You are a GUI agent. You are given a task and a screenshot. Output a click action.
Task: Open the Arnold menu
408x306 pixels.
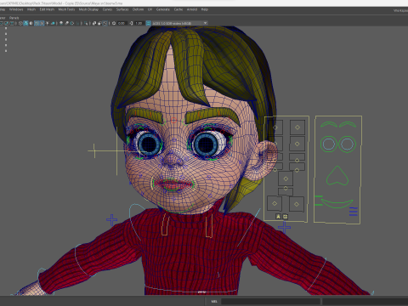pyautogui.click(x=192, y=9)
